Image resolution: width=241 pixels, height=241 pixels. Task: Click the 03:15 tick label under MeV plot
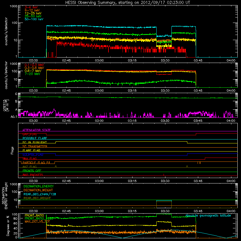(x=132, y=91)
